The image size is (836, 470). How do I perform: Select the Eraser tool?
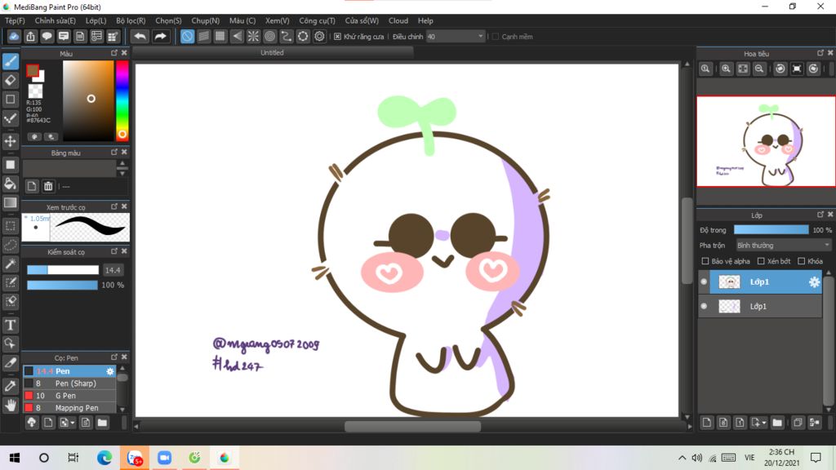point(11,81)
